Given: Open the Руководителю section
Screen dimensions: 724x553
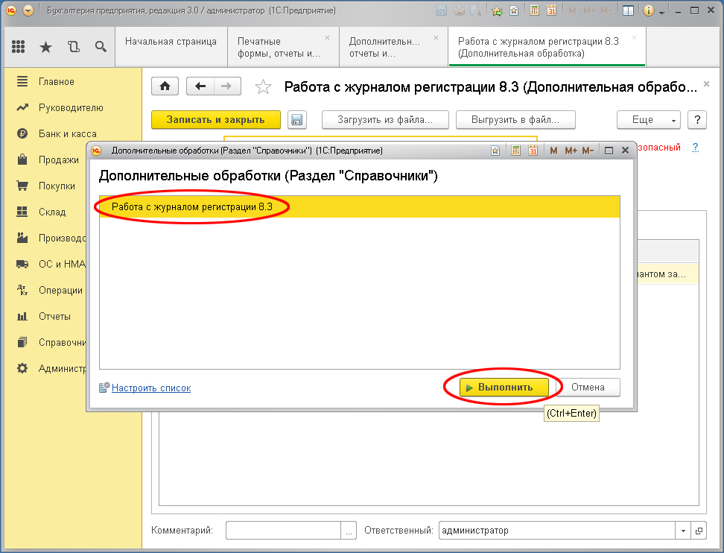Looking at the screenshot, I should tap(71, 107).
